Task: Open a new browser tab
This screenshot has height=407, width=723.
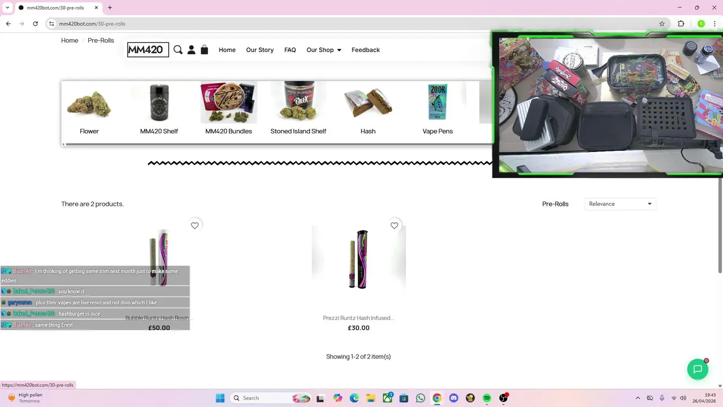Action: point(110,8)
